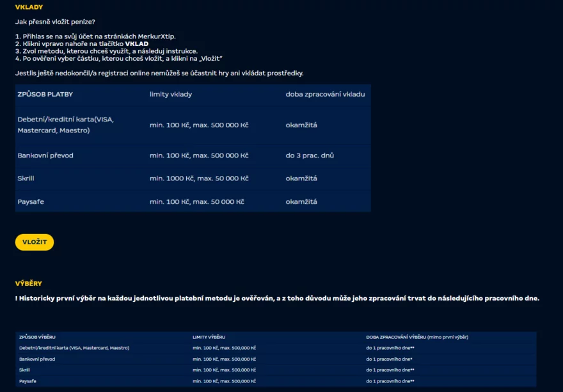Image resolution: width=563 pixels, height=392 pixels.
Task: Click the withdrawal limit for Bankovní převod
Action: point(224,359)
